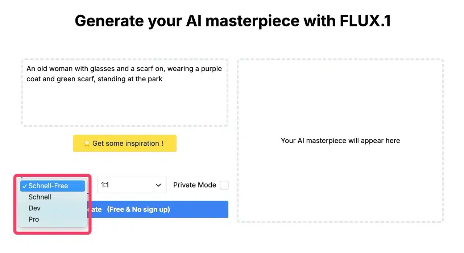Click the chevron arrow on ratio selector

[x=158, y=185]
